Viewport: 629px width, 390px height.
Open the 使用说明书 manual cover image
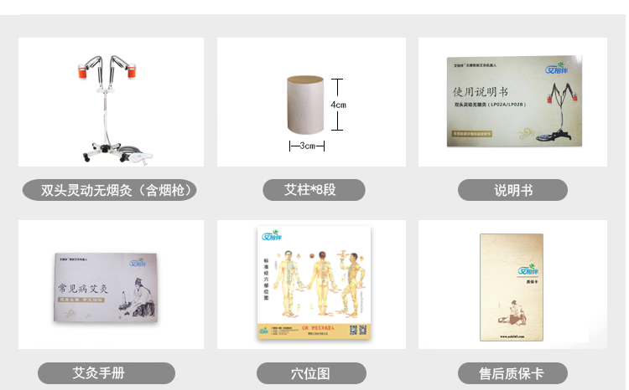514,101
